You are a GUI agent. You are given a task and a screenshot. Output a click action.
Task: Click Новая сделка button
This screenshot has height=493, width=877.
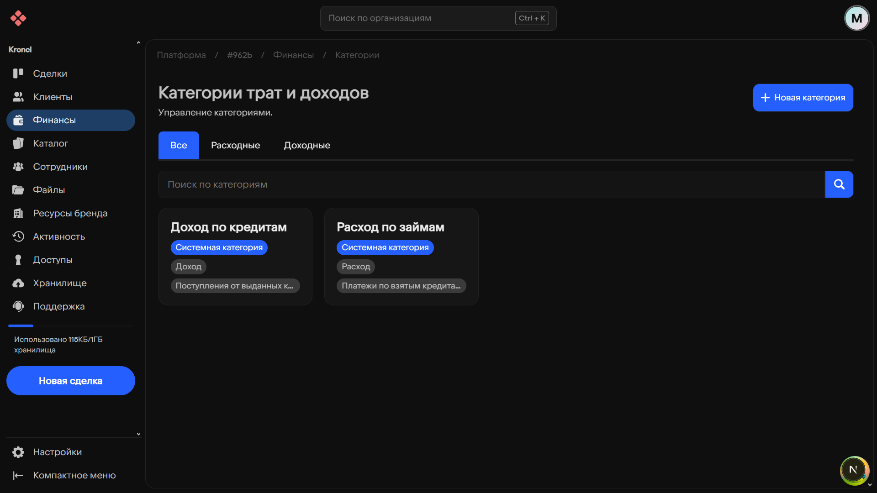[71, 381]
